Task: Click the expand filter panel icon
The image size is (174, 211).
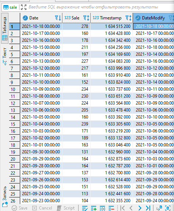Action: click(23, 7)
